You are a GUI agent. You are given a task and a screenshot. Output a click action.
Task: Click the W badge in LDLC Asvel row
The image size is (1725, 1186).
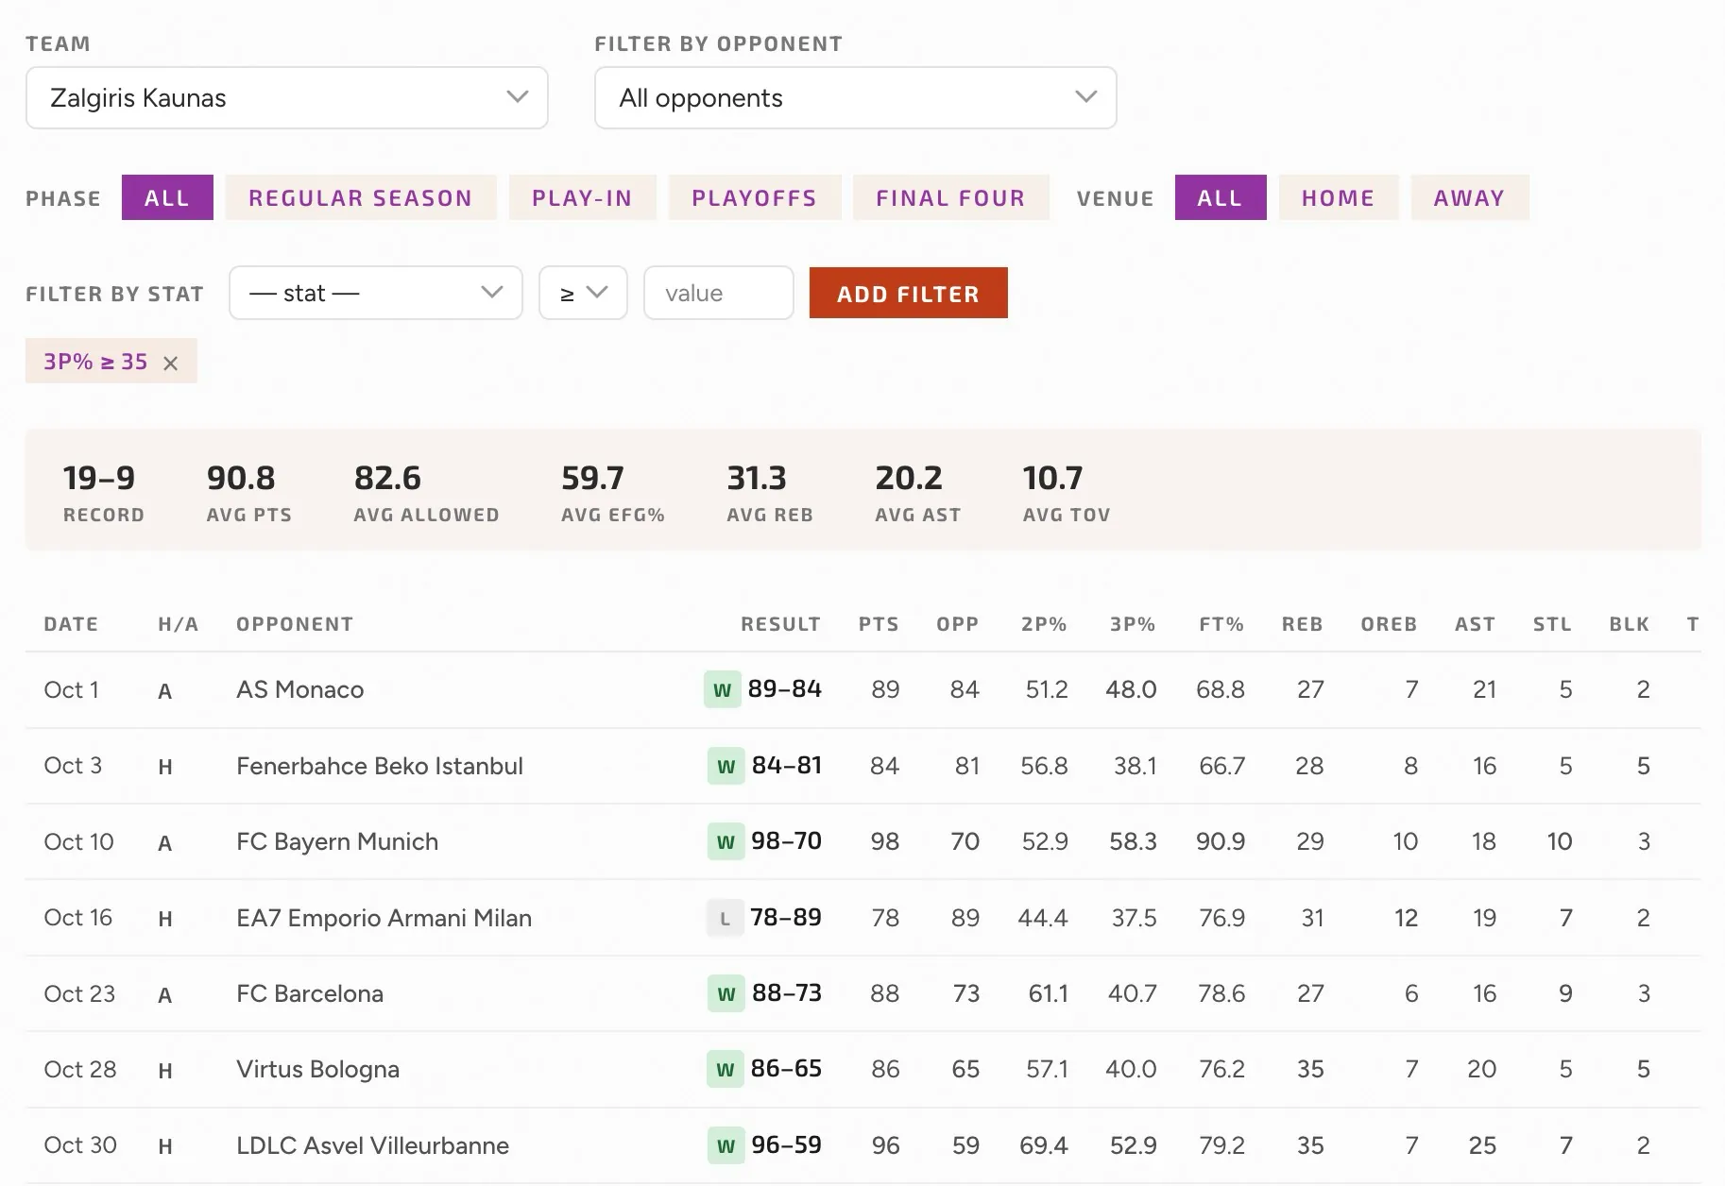point(726,1145)
